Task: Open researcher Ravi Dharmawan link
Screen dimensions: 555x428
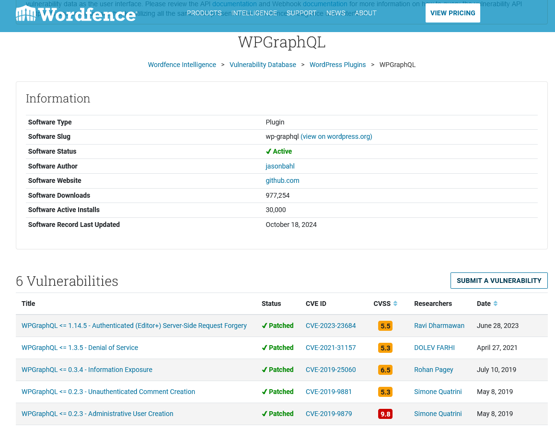Action: (x=439, y=326)
